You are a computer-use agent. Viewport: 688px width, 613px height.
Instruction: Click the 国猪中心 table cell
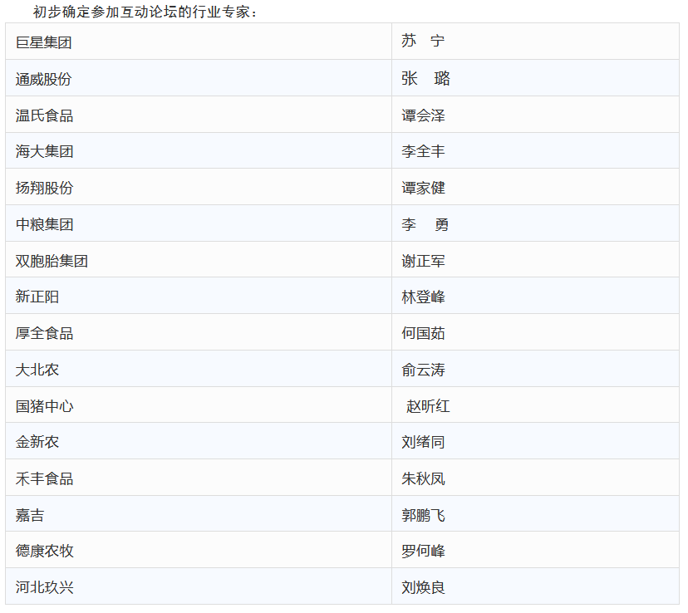point(44,406)
